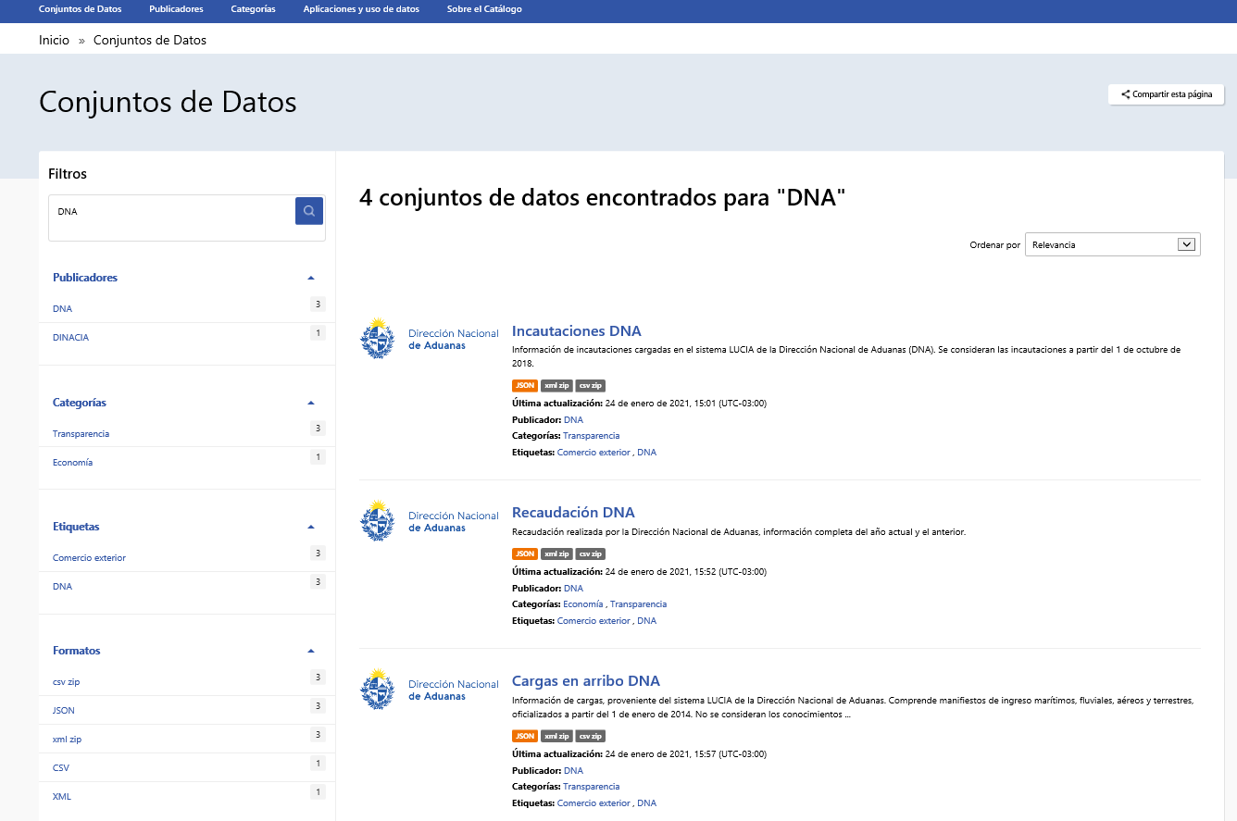Filter by category Economía in sidebar
The image size is (1237, 821).
(72, 463)
